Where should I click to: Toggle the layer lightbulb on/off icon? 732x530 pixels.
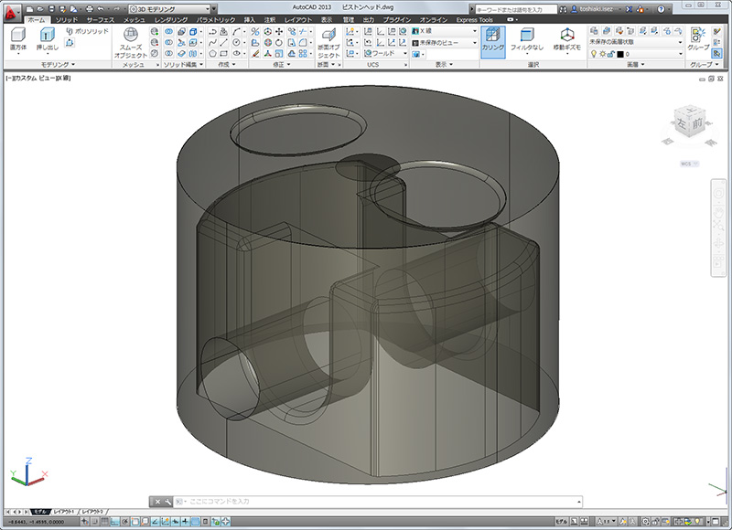[592, 54]
